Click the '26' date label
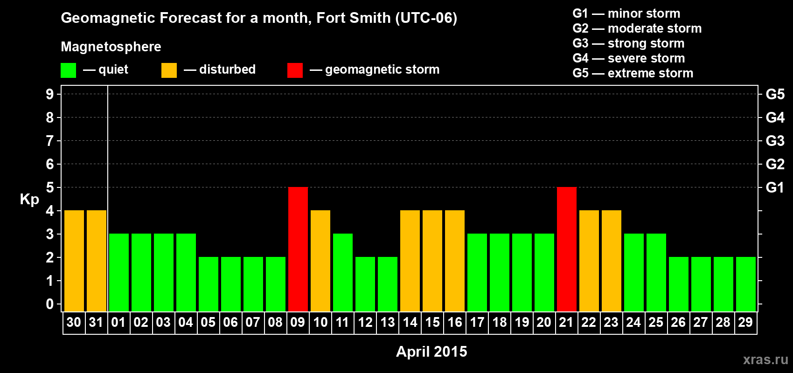This screenshot has width=793, height=373. pyautogui.click(x=678, y=323)
